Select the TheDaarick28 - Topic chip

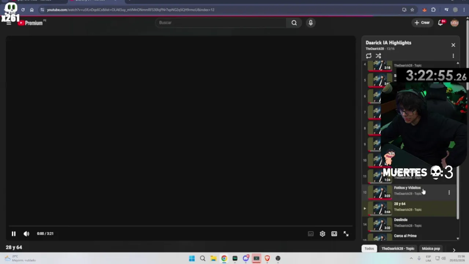[x=398, y=249]
